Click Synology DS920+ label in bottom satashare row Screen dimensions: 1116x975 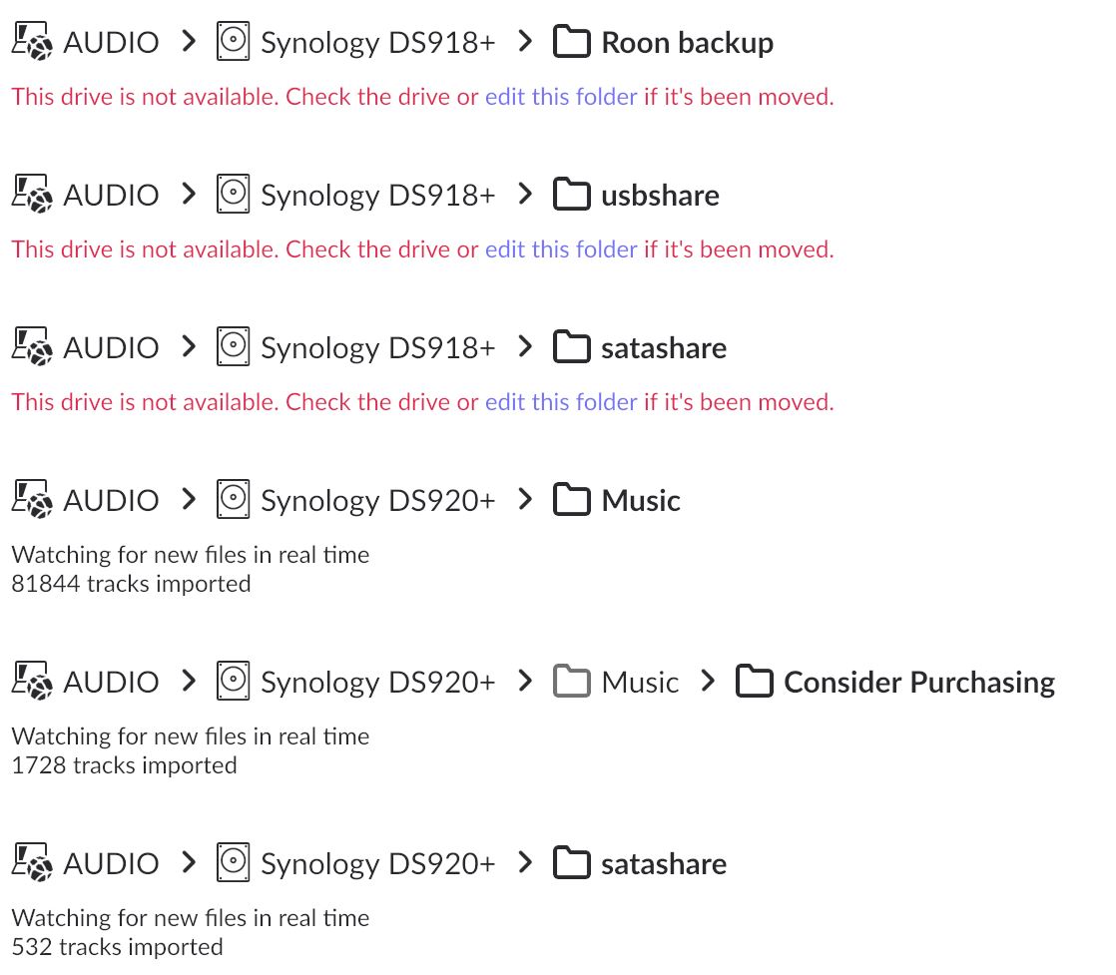click(377, 863)
